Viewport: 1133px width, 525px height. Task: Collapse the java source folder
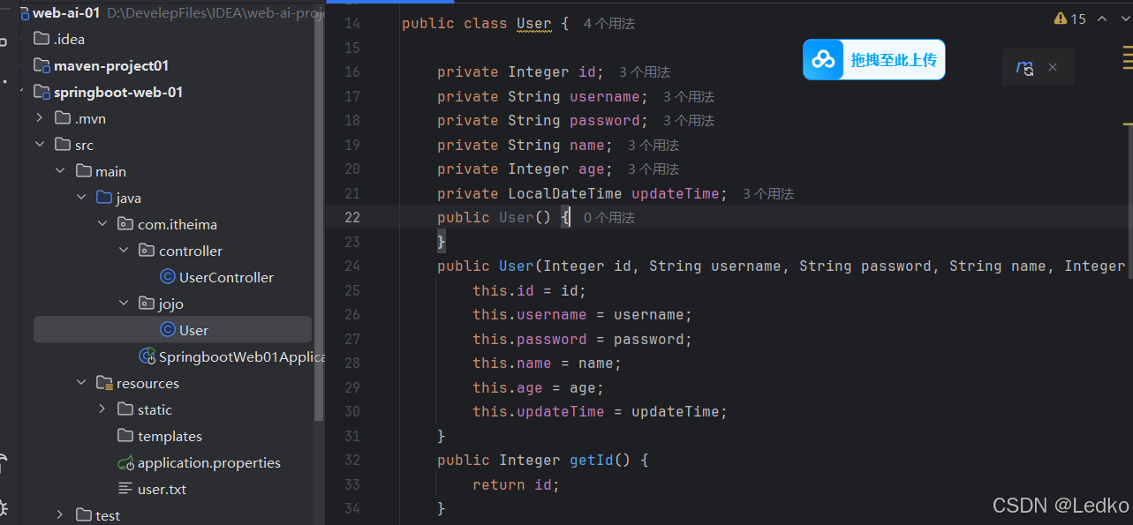(x=81, y=198)
